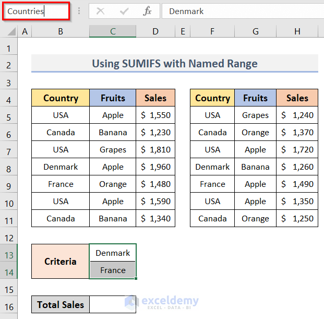
Task: Click the Denmark criteria cell
Action: [113, 253]
